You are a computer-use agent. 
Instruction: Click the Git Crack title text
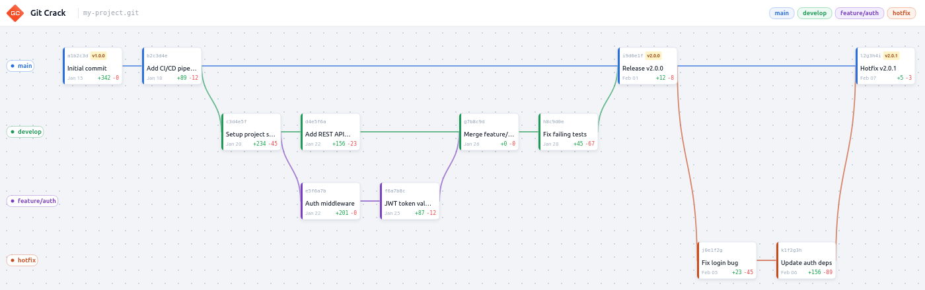click(x=48, y=13)
